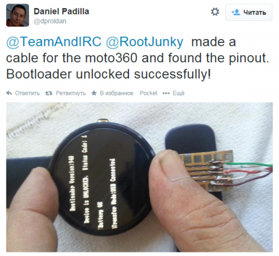Click the Ответить reply label
This screenshot has height=256, width=279.
coord(27,93)
